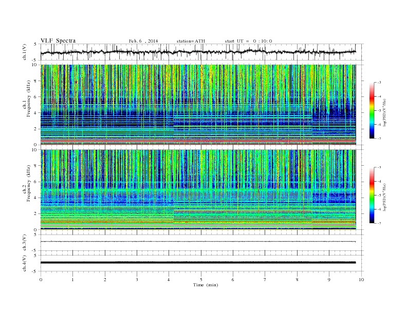
Task: Click tick label "6" on the time axis
Action: tap(233, 280)
